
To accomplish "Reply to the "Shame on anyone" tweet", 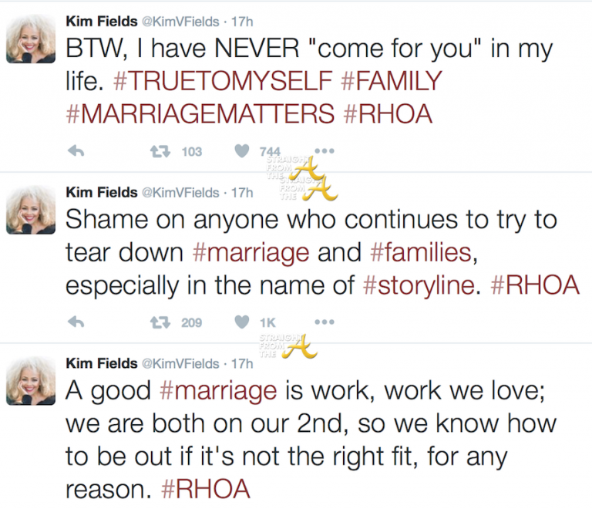I will tap(75, 322).
